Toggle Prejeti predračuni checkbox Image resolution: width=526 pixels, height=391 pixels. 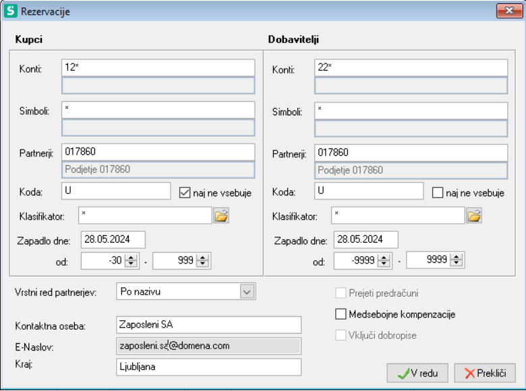pos(341,293)
